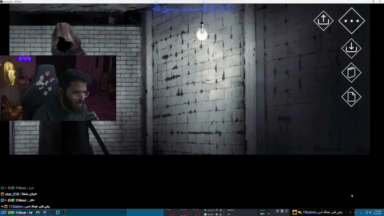Open the network tray icon
This screenshot has height=216, width=384.
click(366, 212)
